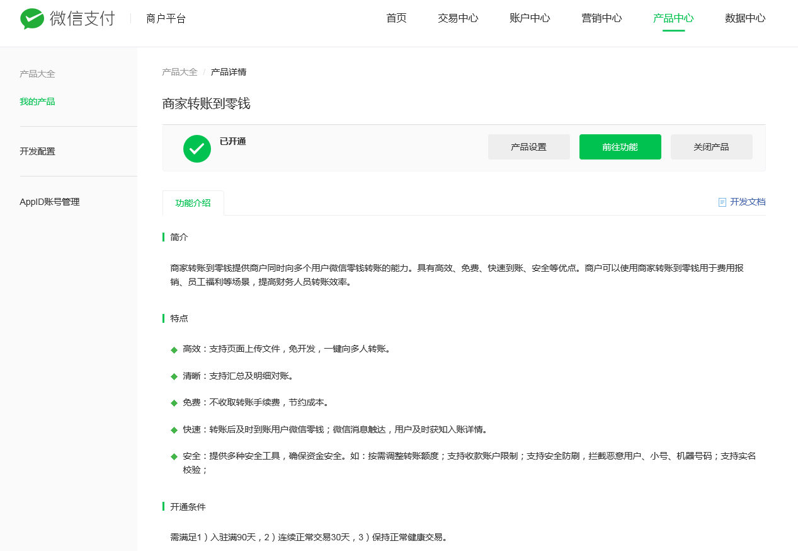Open 数据中心 in top navigation

(x=745, y=18)
